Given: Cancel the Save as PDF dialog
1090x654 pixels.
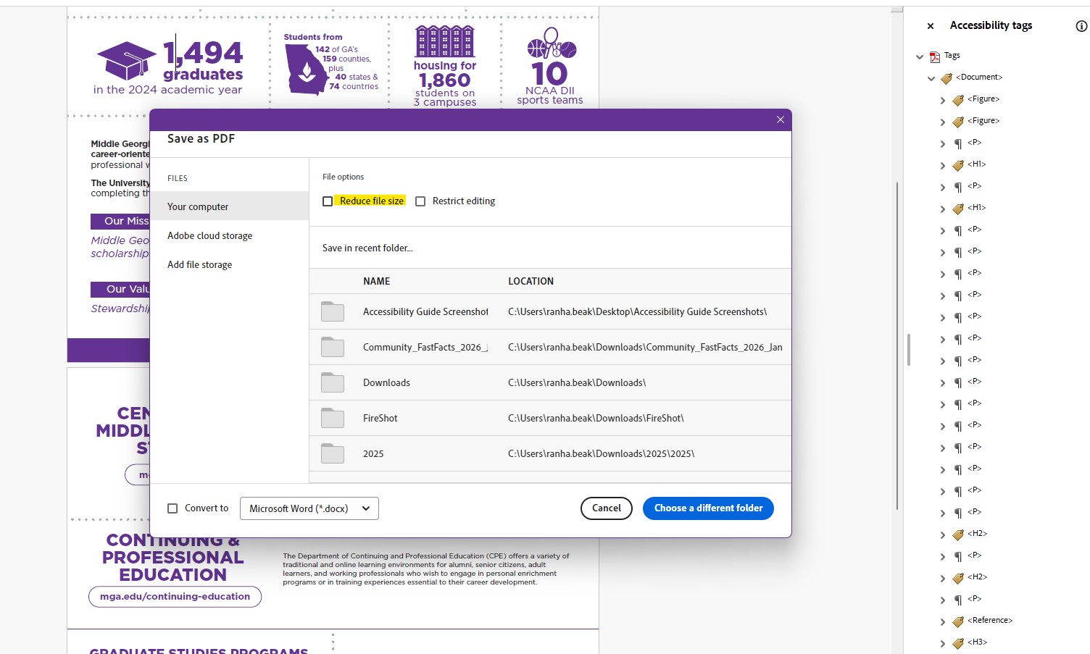Looking at the screenshot, I should point(606,508).
